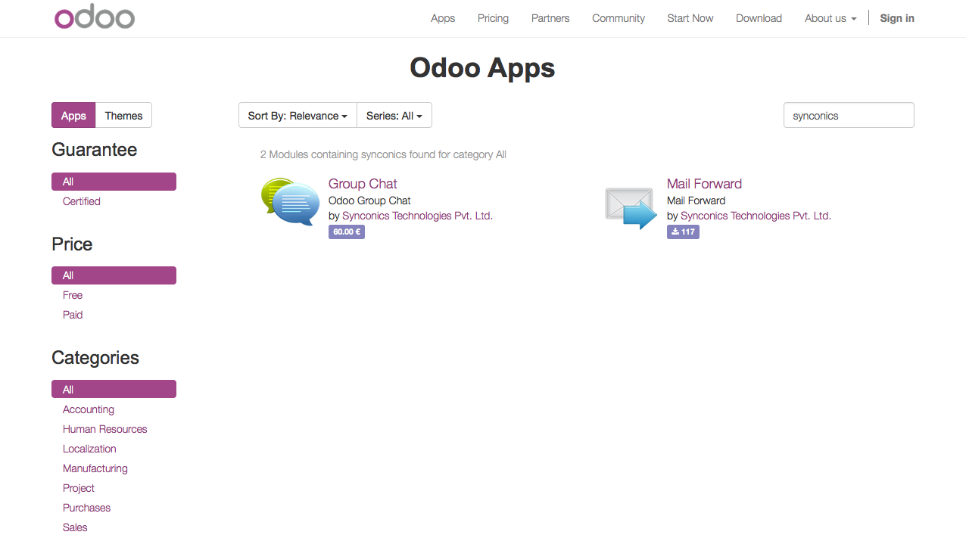Viewport: 966px width, 538px height.
Task: Filter by Accounting category
Action: (x=89, y=409)
